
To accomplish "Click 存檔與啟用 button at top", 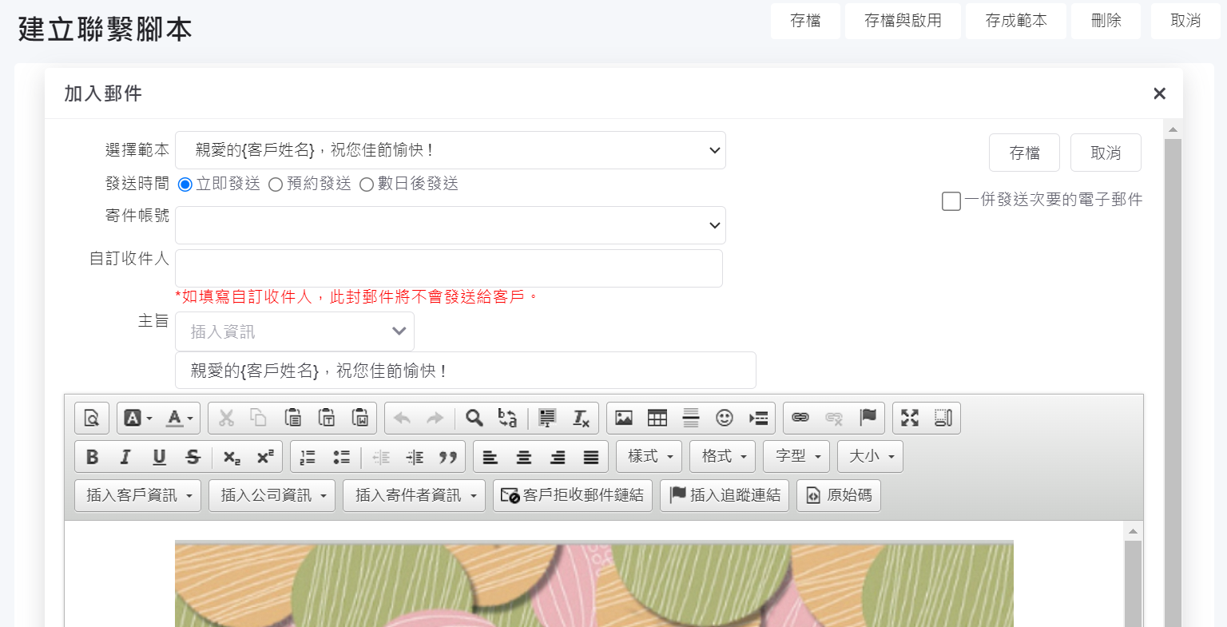I will 902,21.
